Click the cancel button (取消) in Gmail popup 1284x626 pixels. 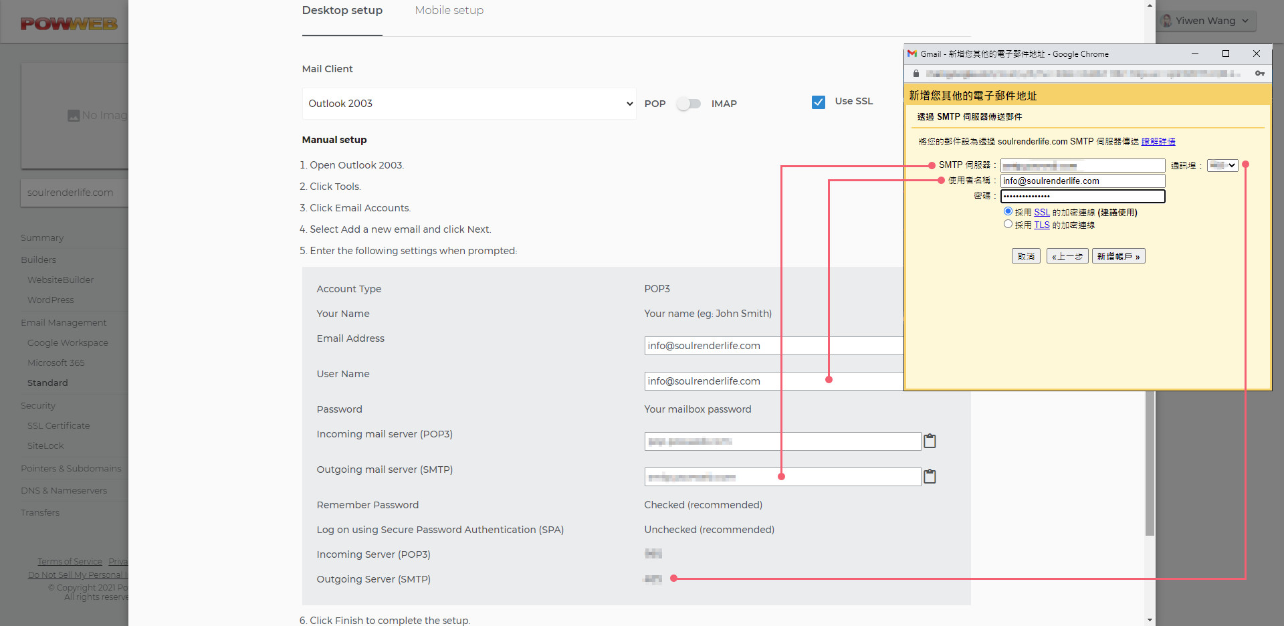click(1026, 256)
